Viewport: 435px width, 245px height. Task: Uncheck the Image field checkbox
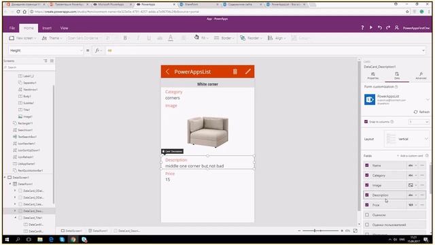(367, 185)
